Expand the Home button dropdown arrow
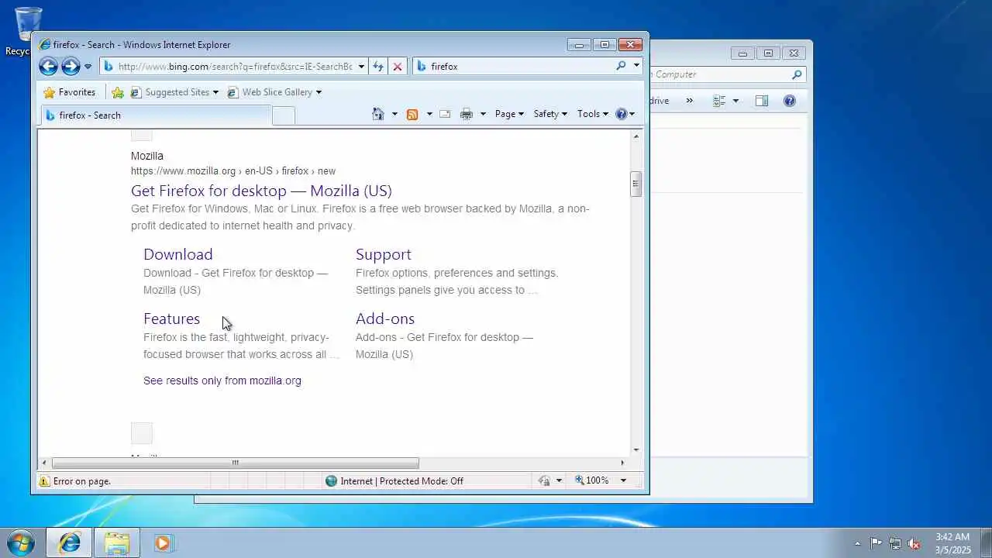The height and width of the screenshot is (558, 992). pos(394,114)
